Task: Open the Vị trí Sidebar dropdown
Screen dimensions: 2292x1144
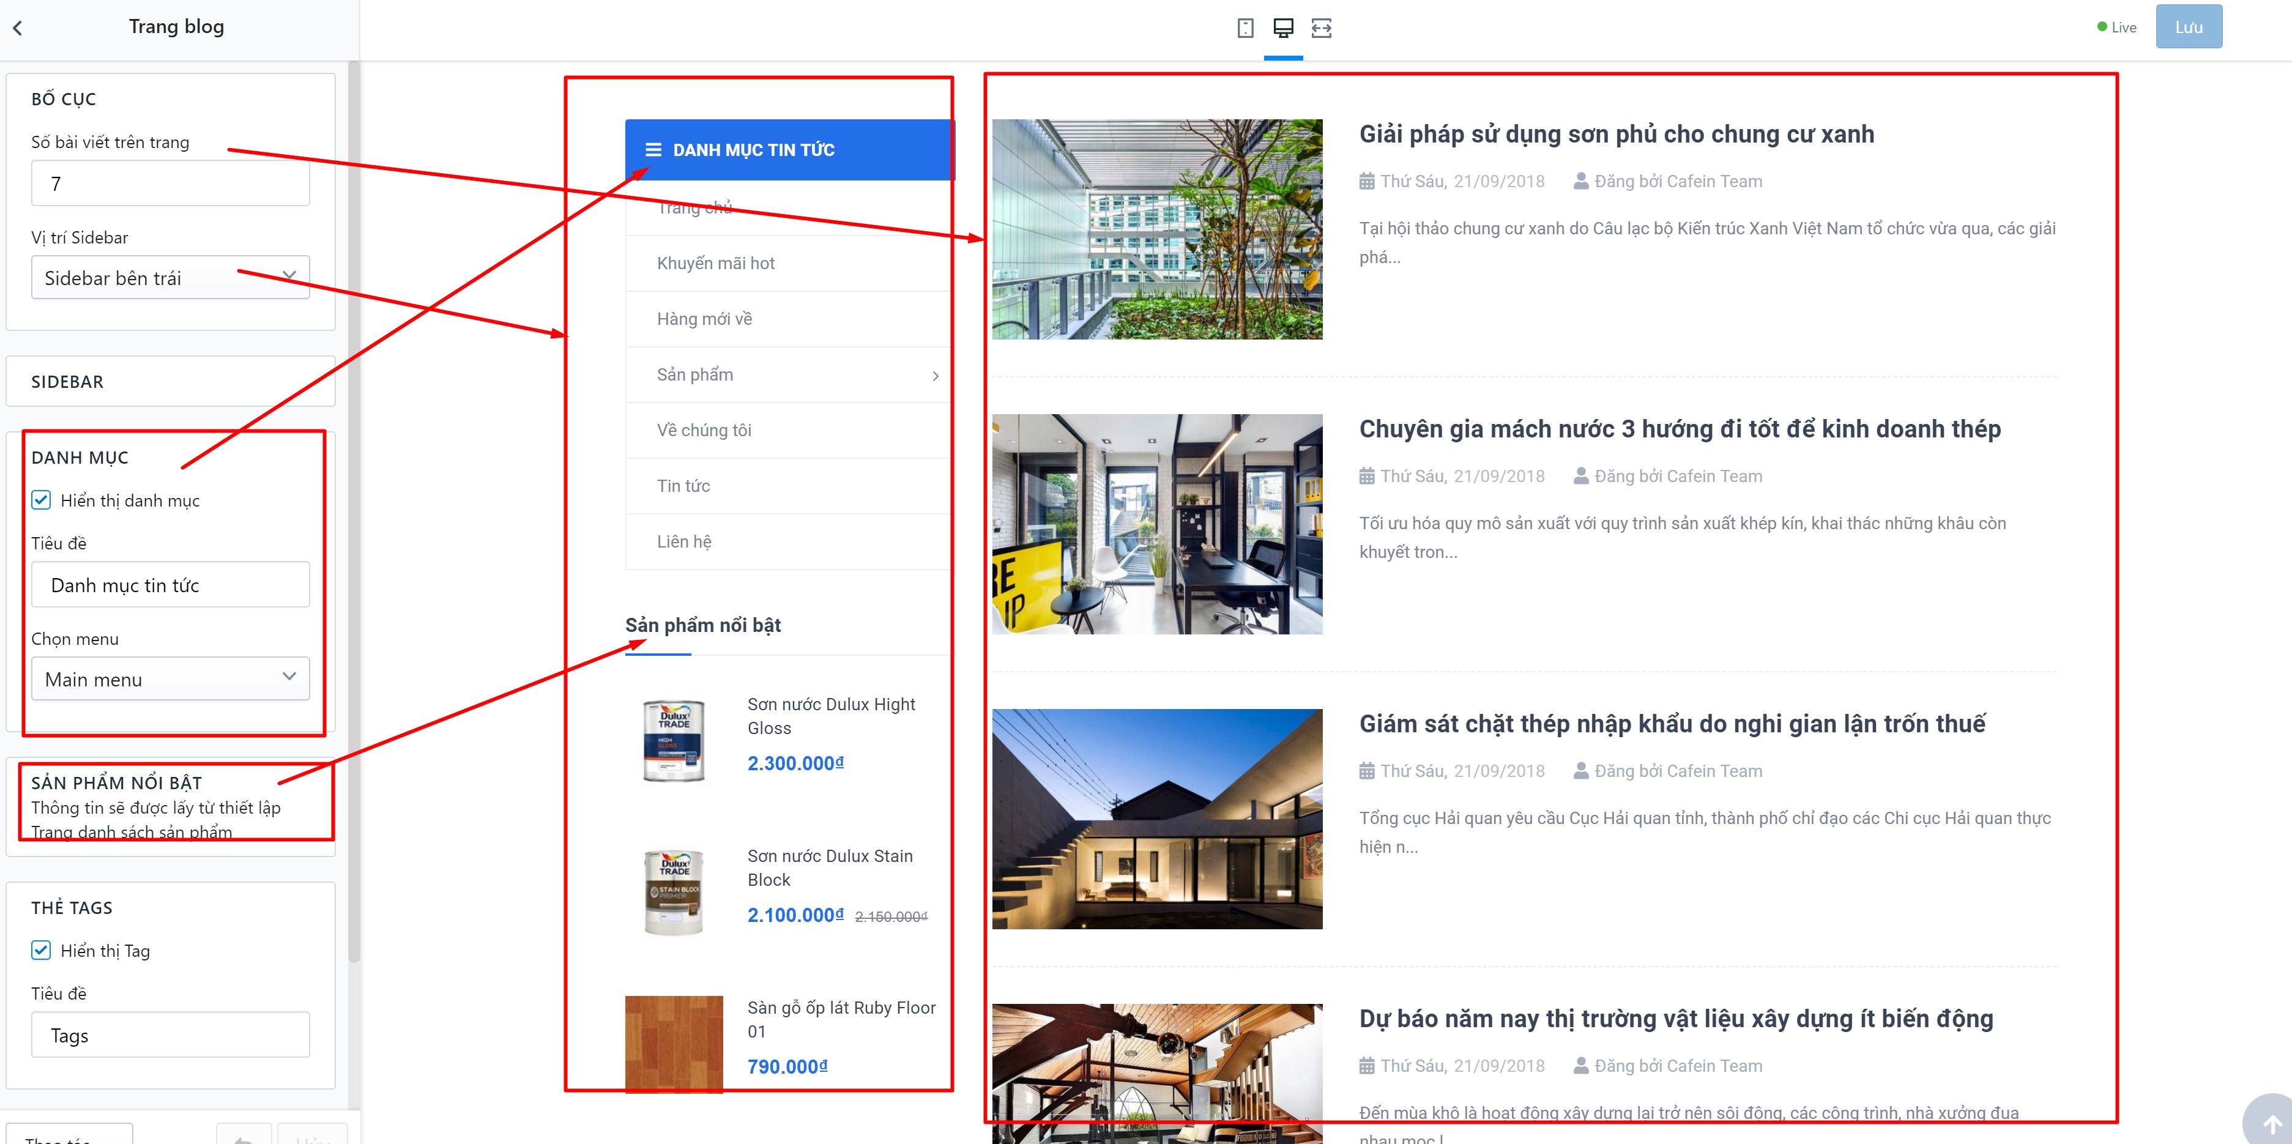Action: click(170, 278)
